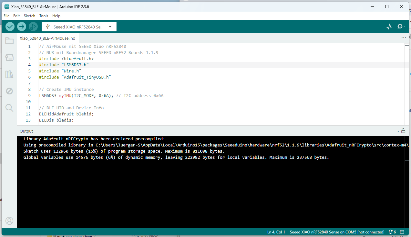Open the Serial Monitor

click(x=400, y=27)
